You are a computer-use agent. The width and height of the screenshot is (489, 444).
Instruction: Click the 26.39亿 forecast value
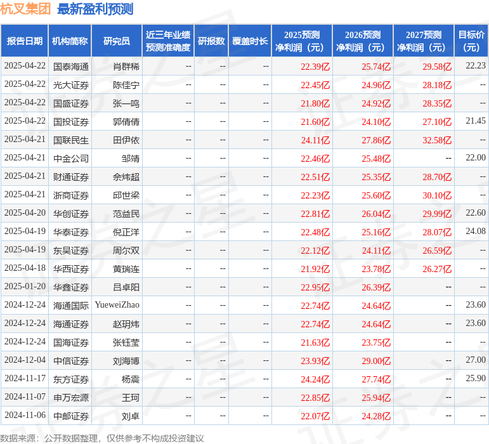point(376,287)
